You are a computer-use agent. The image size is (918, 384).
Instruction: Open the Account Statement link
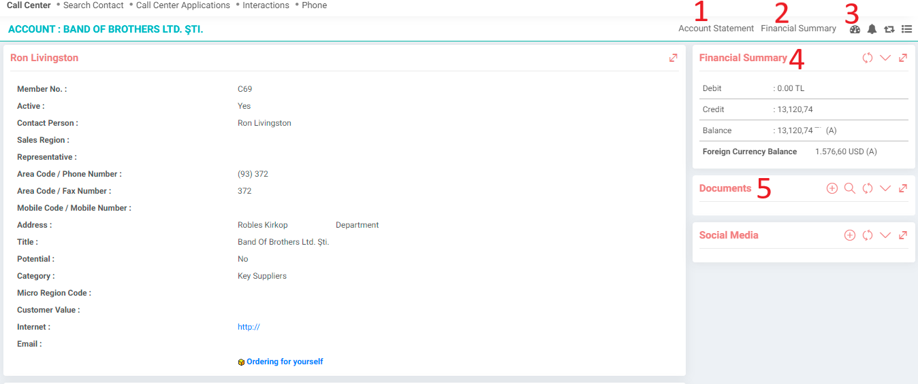click(x=716, y=29)
